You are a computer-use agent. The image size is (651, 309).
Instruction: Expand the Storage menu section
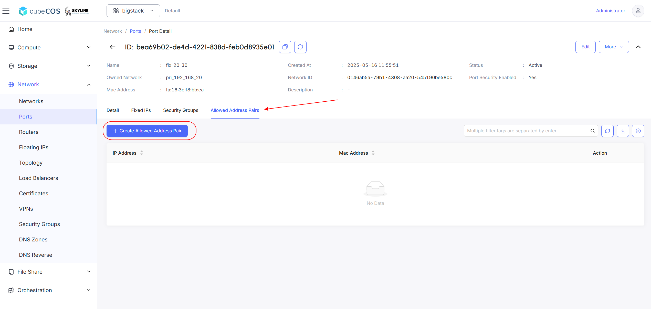[49, 66]
